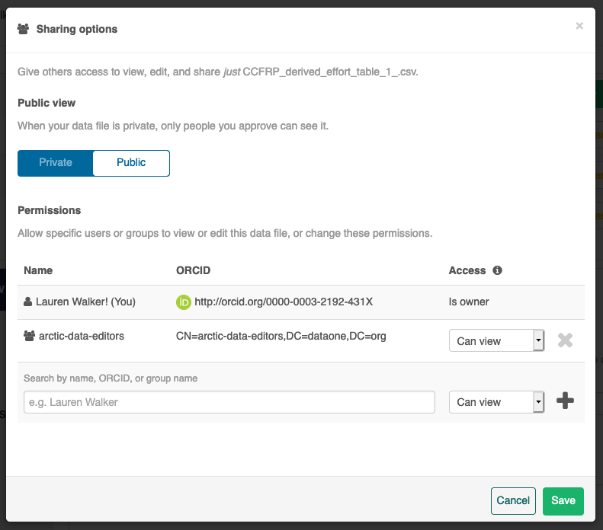Switch the data file to Public
603x530 pixels.
click(x=131, y=163)
